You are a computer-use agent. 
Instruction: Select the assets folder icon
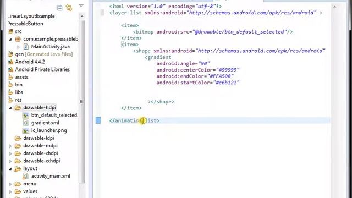click(x=10, y=77)
